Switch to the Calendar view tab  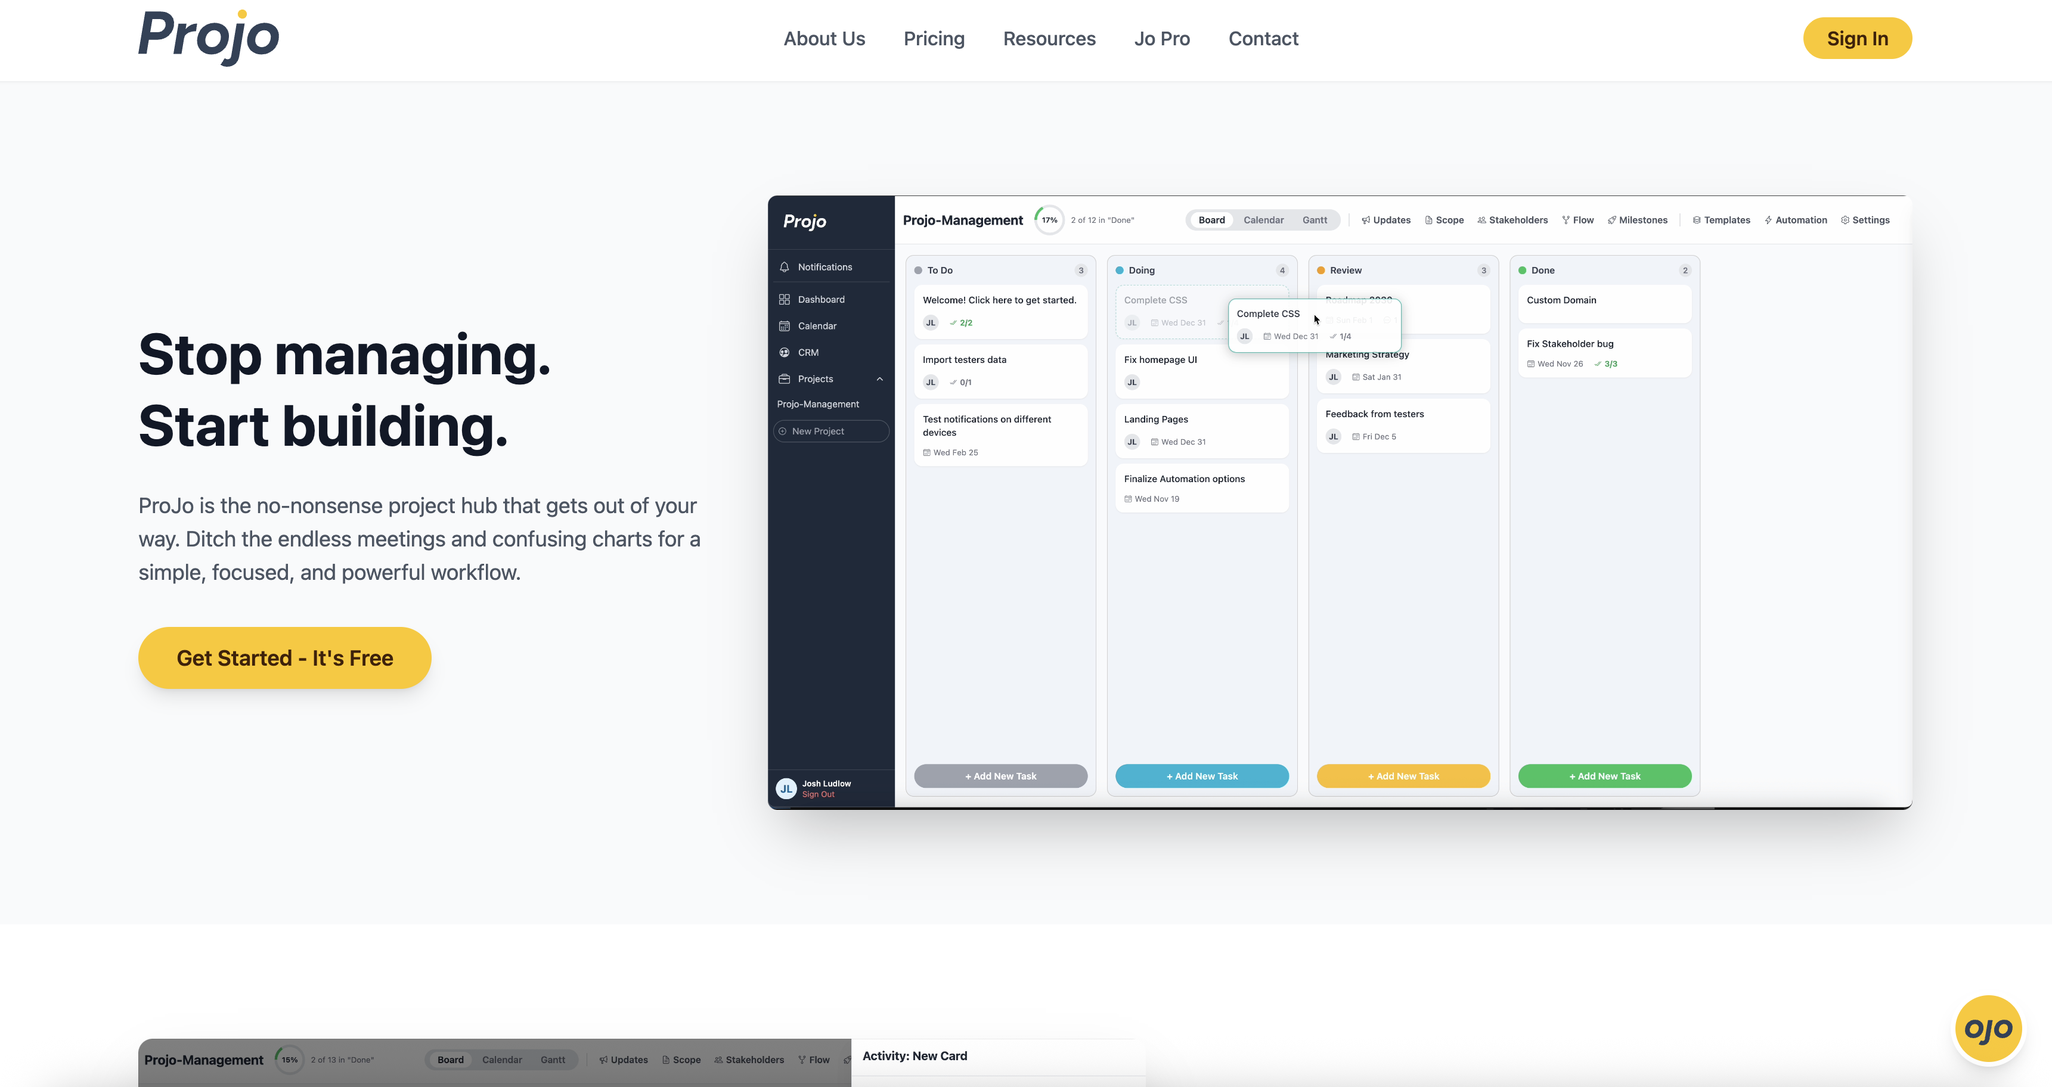[x=1263, y=220]
